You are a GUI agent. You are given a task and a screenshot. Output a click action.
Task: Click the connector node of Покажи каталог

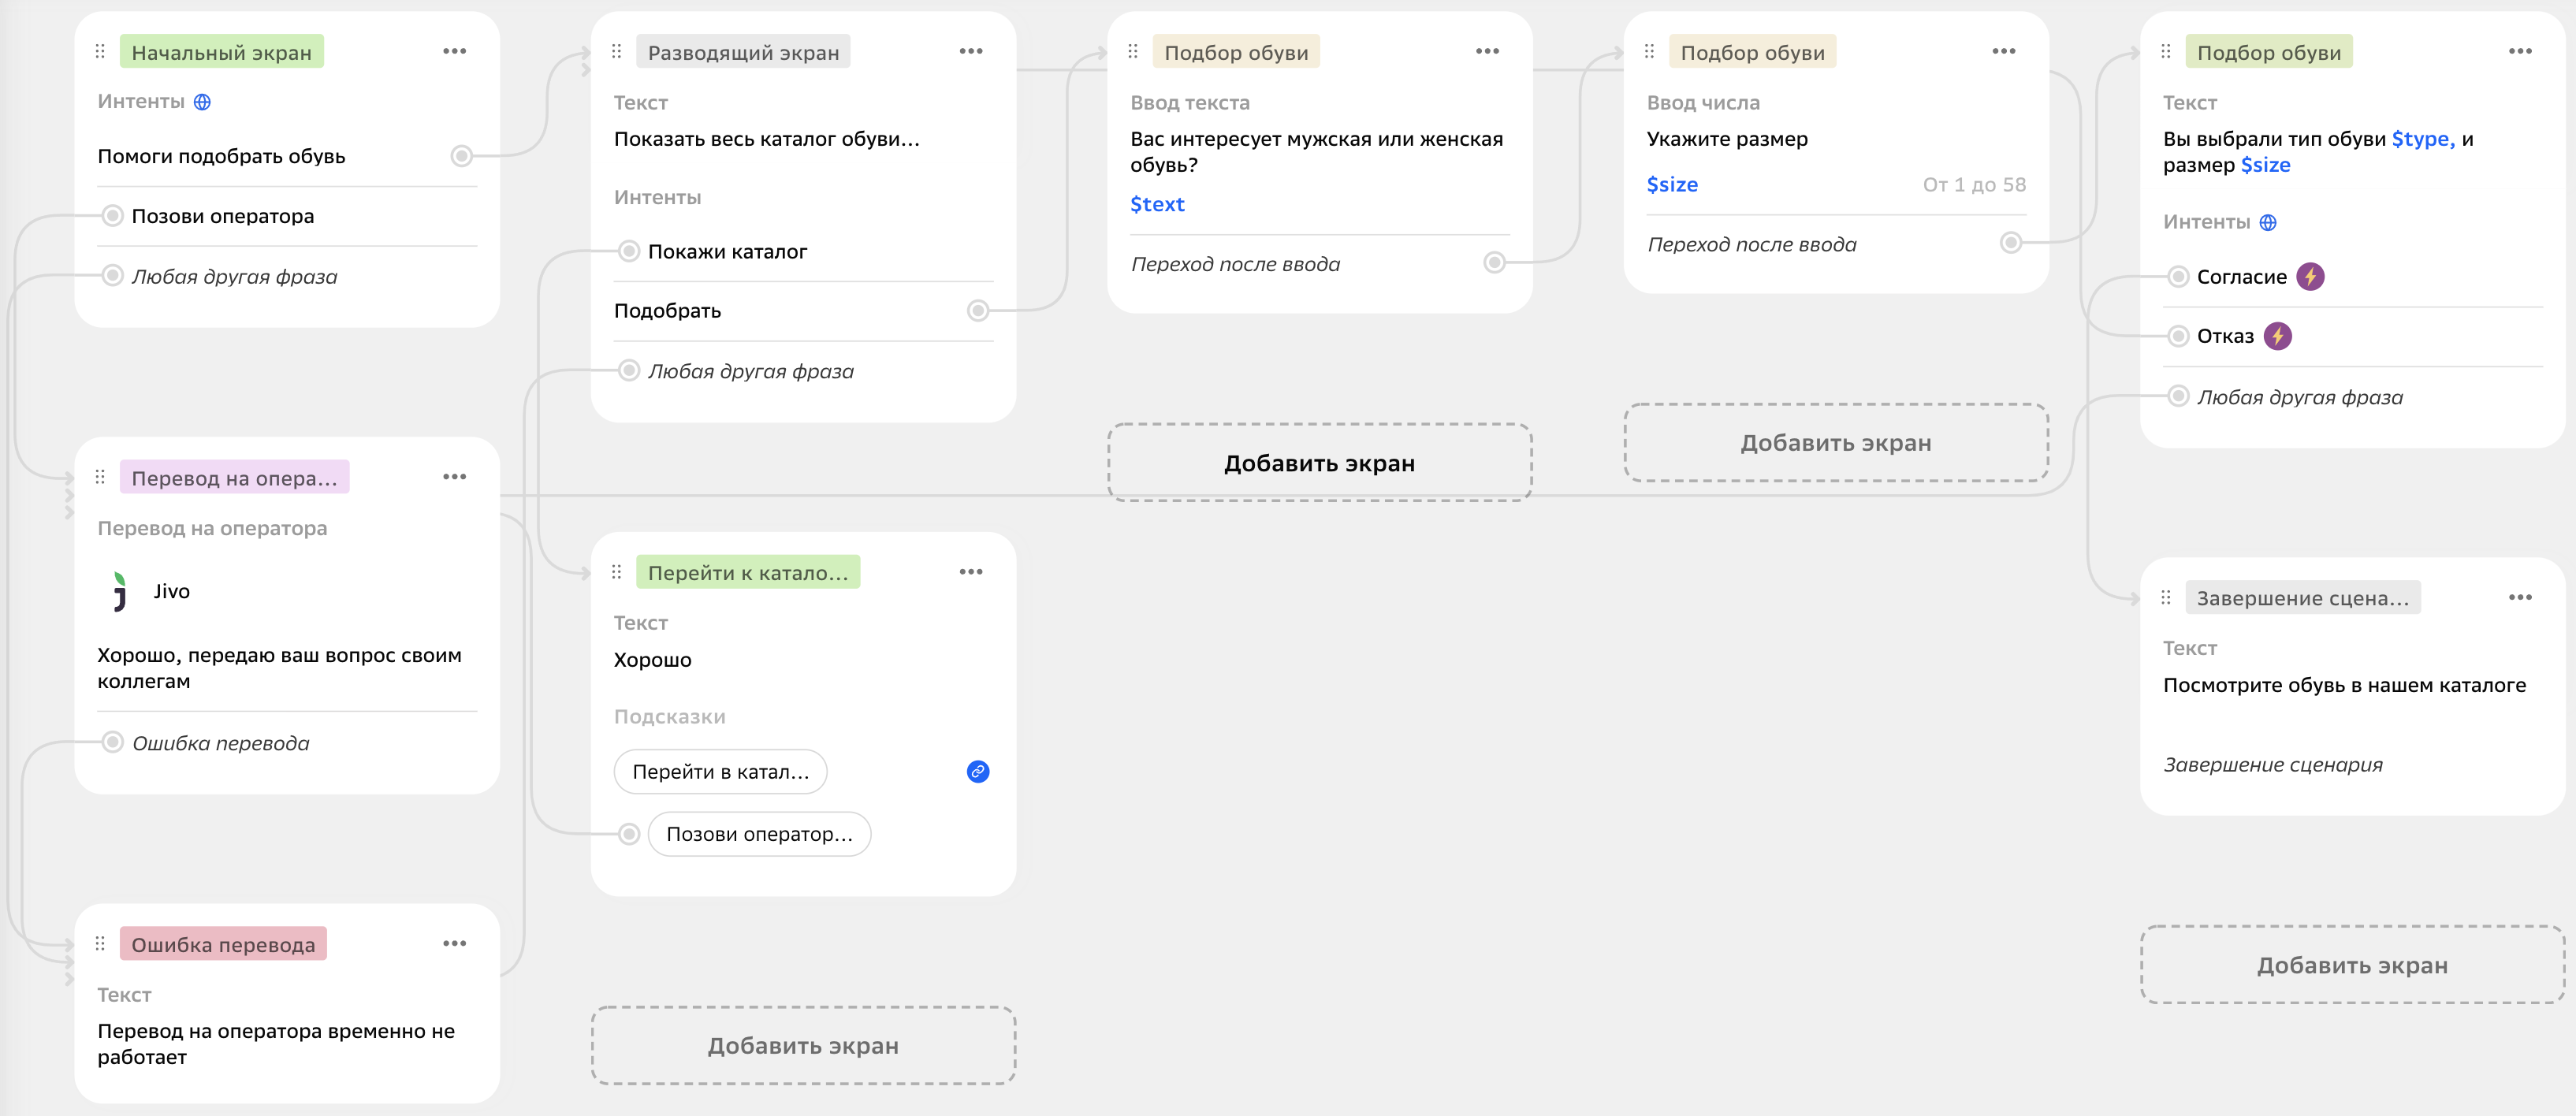tap(629, 252)
